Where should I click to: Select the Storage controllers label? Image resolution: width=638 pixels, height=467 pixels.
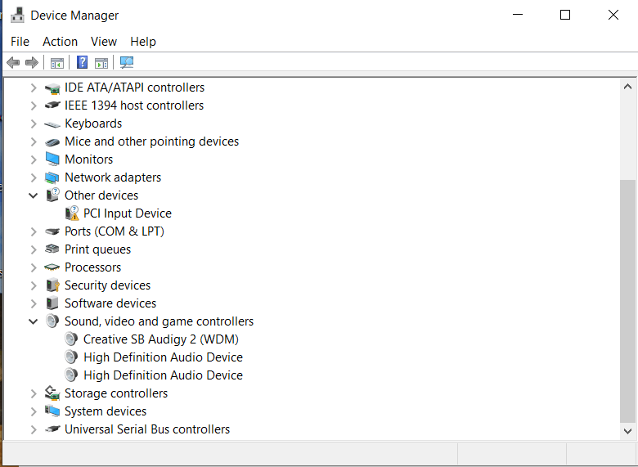[116, 393]
